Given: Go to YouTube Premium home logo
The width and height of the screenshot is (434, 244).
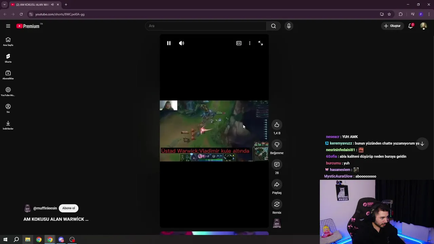Looking at the screenshot, I should tap(28, 26).
